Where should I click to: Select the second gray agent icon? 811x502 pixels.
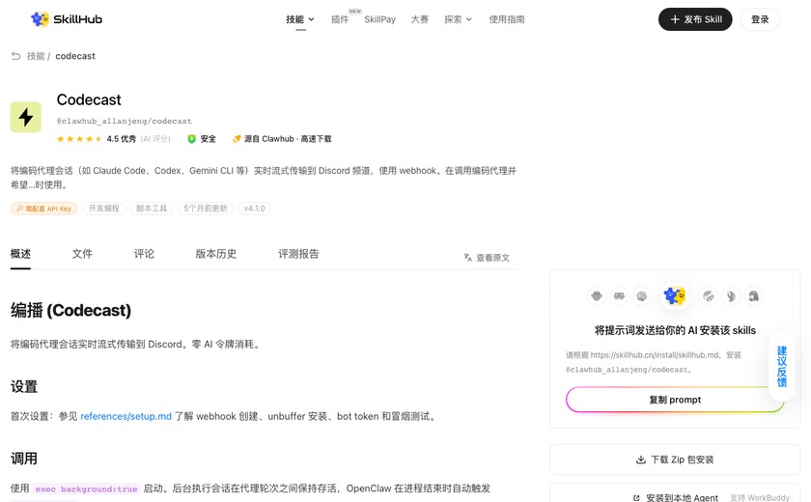(619, 296)
